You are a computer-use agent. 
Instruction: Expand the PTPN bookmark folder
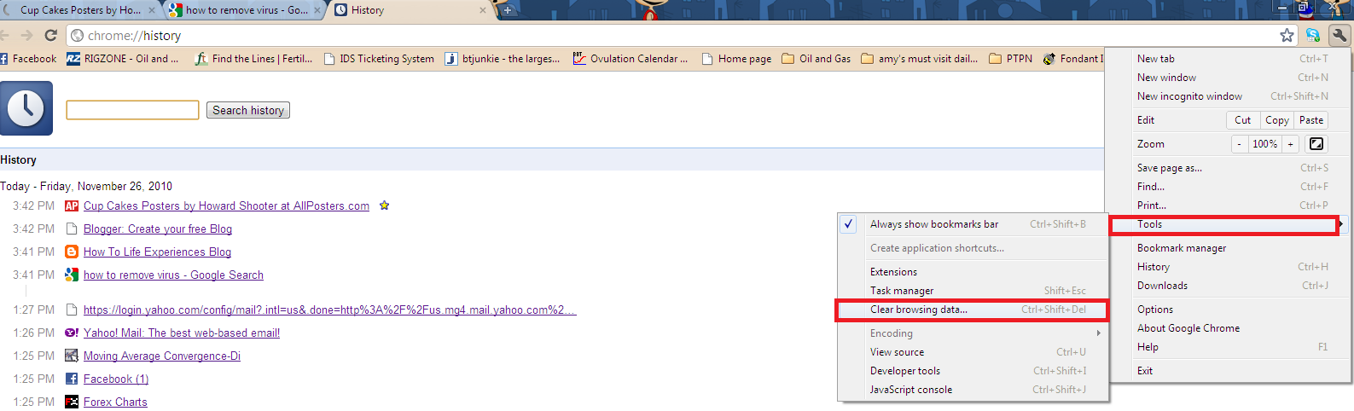point(1010,59)
